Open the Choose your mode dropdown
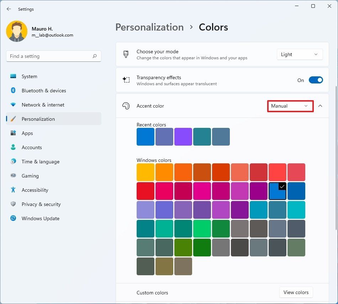 pyautogui.click(x=300, y=54)
